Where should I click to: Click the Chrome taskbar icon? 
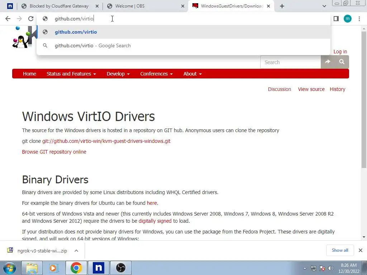coord(76,268)
